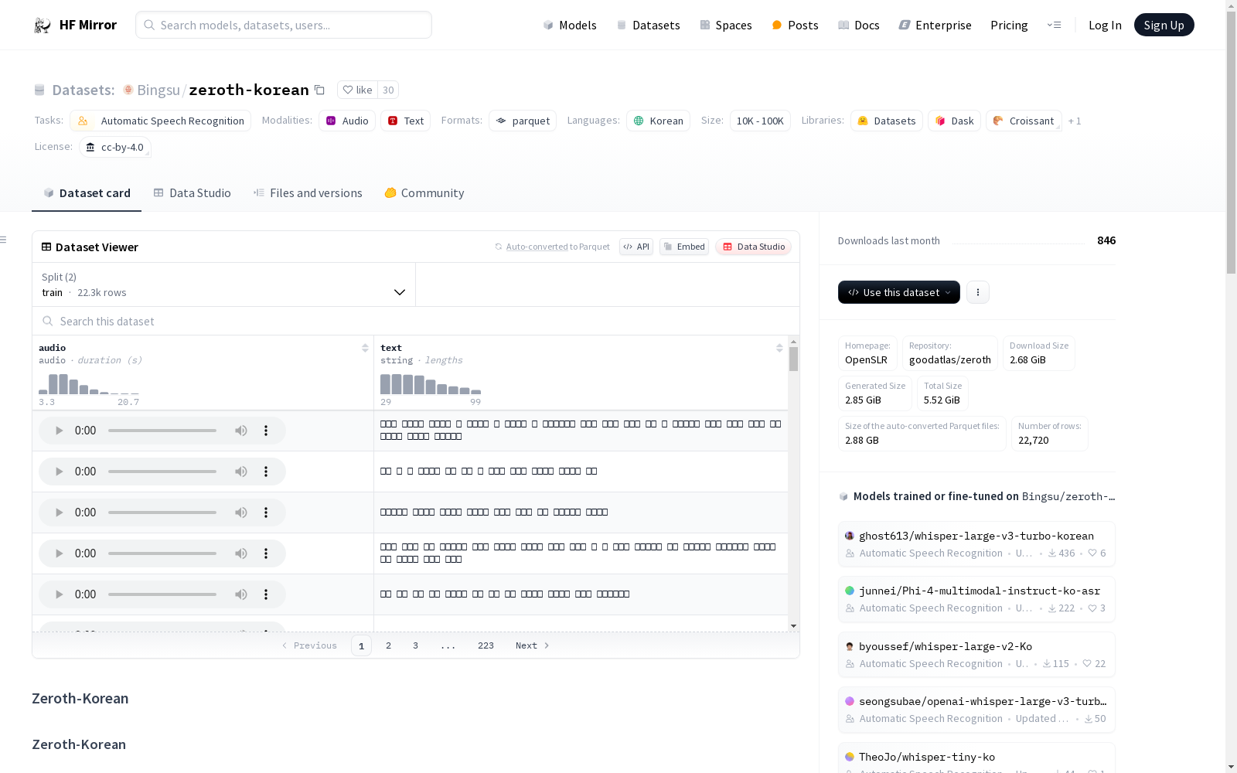Expand the Split train dropdown
Screen dimensions: 1237x773
click(223, 284)
